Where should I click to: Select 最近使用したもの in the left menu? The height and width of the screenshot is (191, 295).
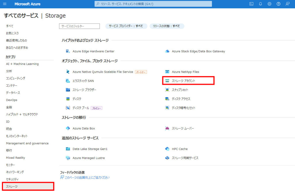tap(16, 40)
